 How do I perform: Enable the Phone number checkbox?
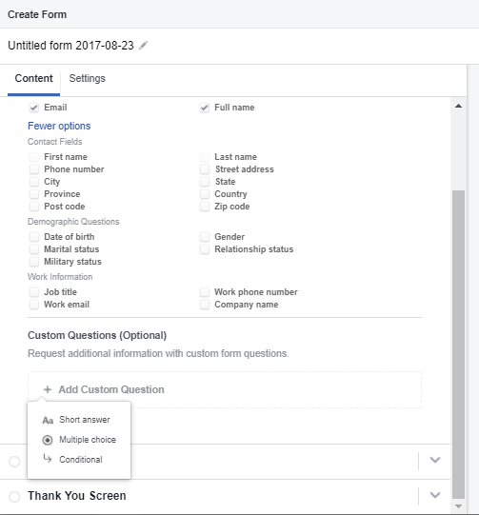pyautogui.click(x=34, y=169)
